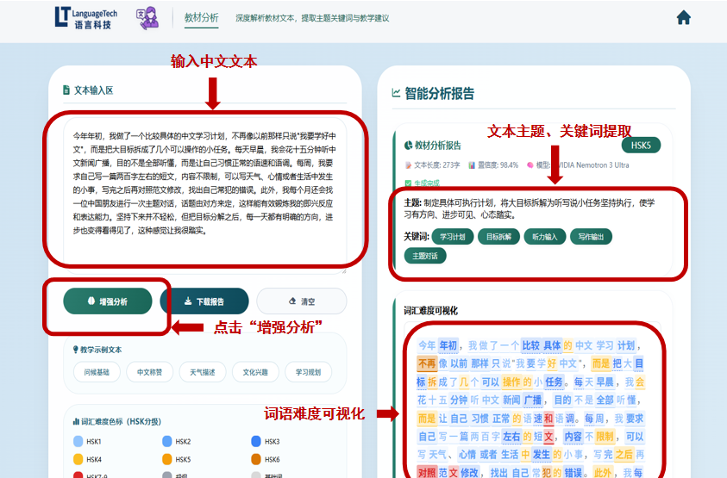
Task: Click the 写作输出 keyword tag
Action: (591, 237)
